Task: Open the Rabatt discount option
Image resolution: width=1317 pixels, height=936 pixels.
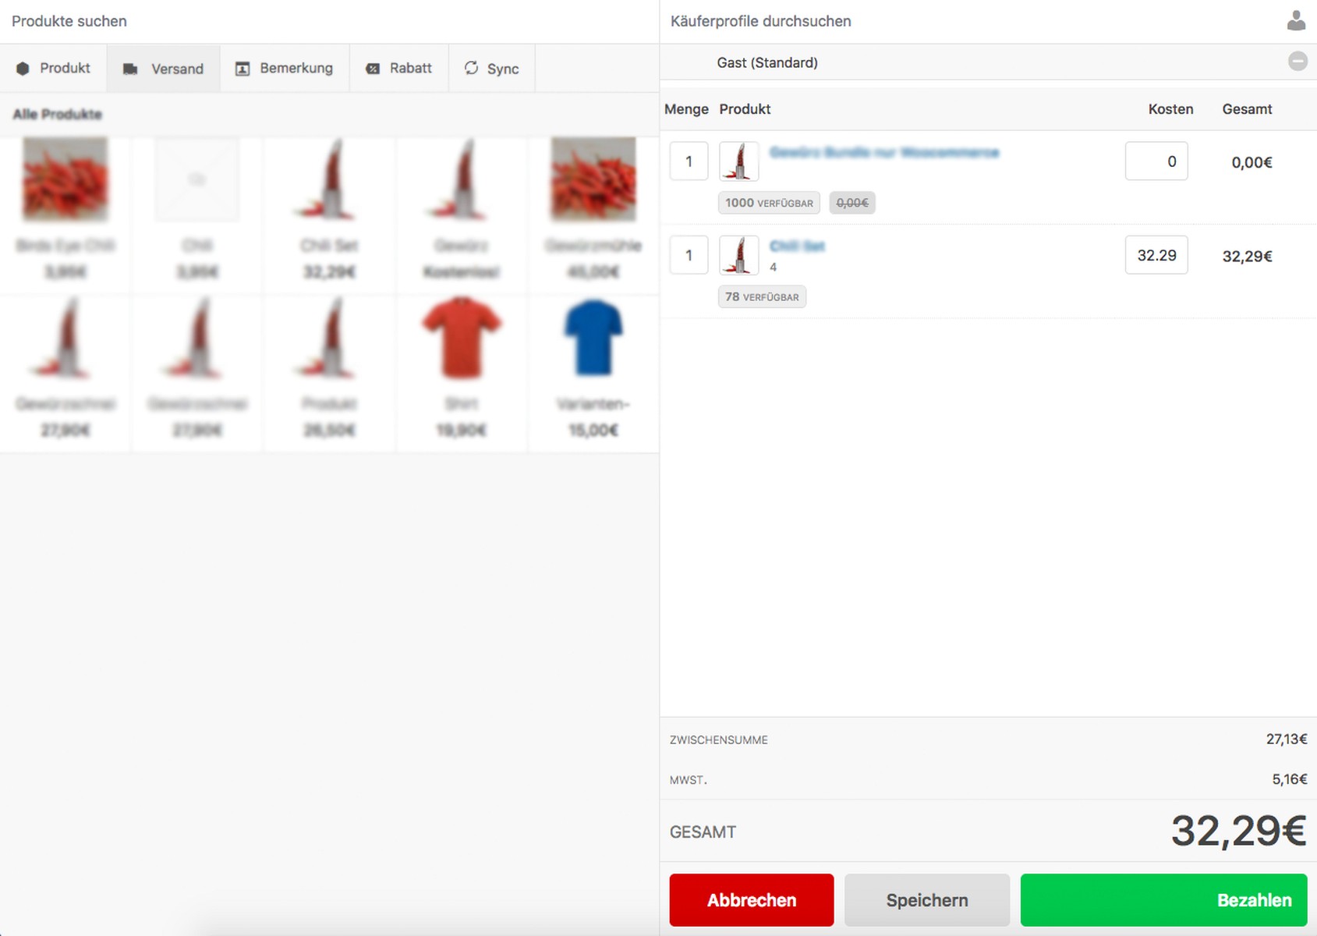Action: [399, 69]
